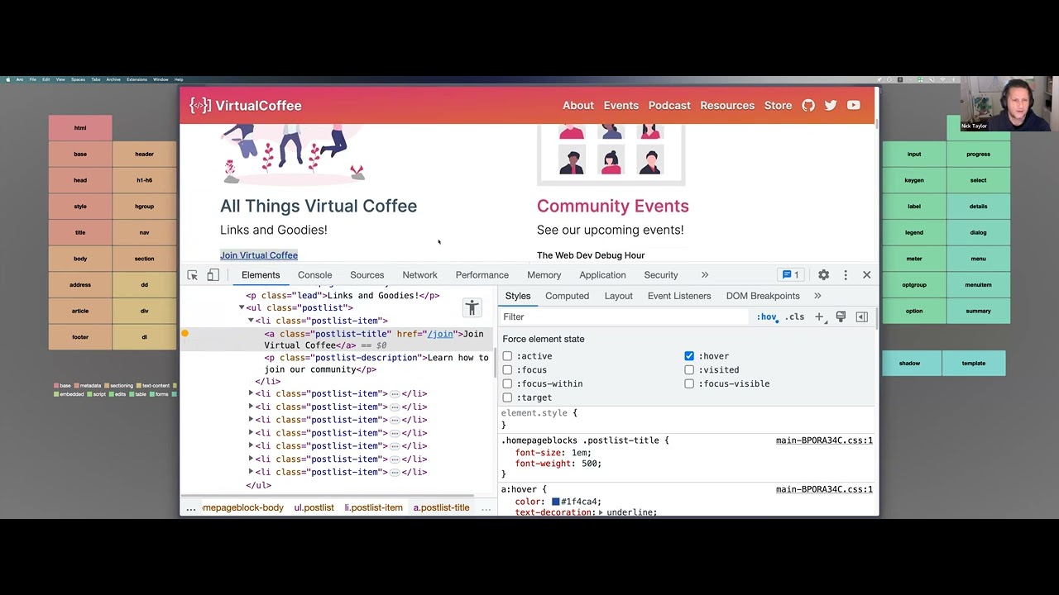The width and height of the screenshot is (1059, 595).
Task: Close the DevTools panel
Action: (x=866, y=275)
